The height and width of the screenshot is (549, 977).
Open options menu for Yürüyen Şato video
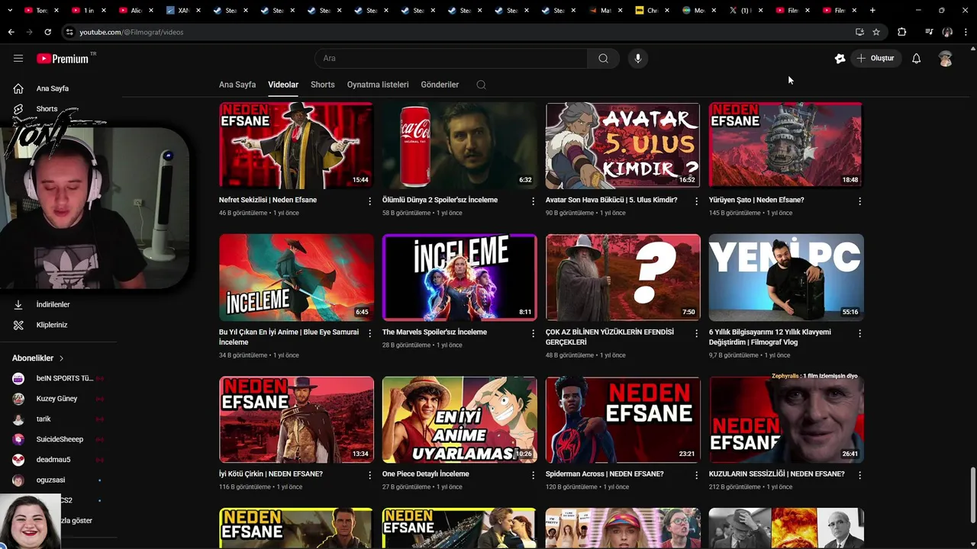tap(859, 201)
